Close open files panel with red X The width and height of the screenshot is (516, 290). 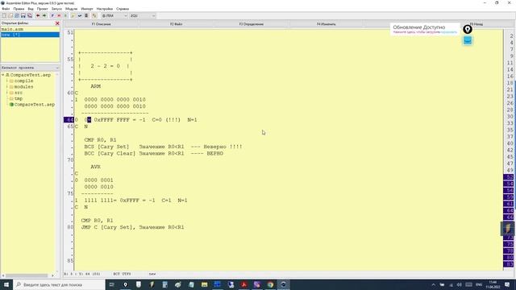[x=57, y=23]
